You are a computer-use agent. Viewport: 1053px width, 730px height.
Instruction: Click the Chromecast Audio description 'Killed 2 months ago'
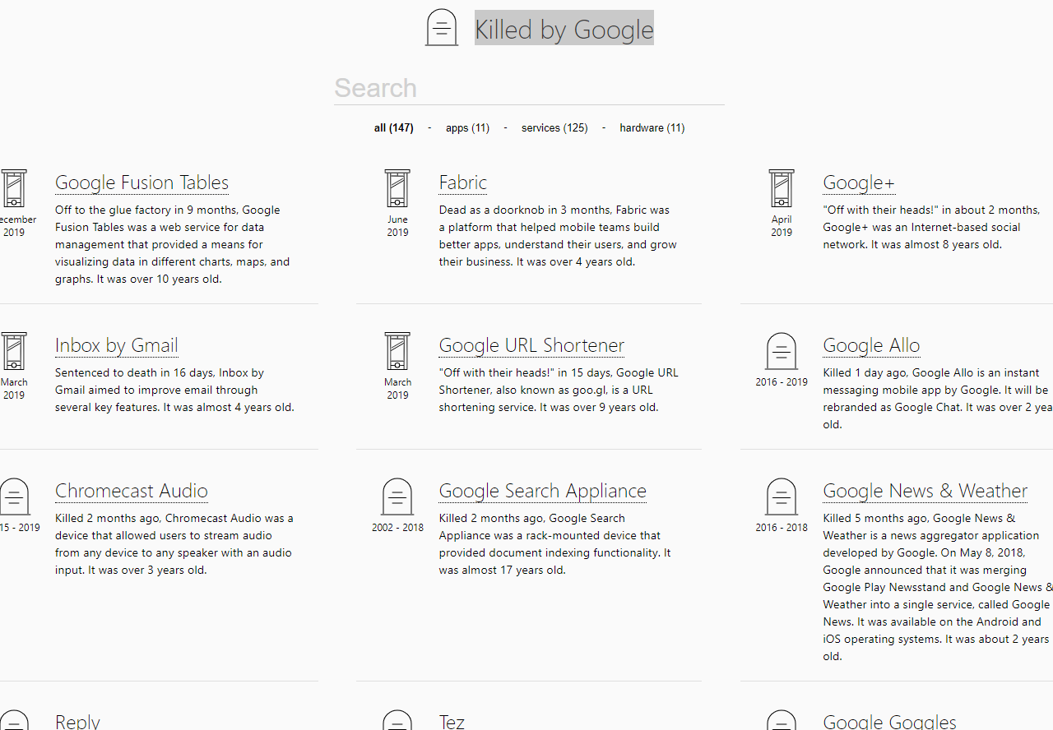pyautogui.click(x=174, y=544)
